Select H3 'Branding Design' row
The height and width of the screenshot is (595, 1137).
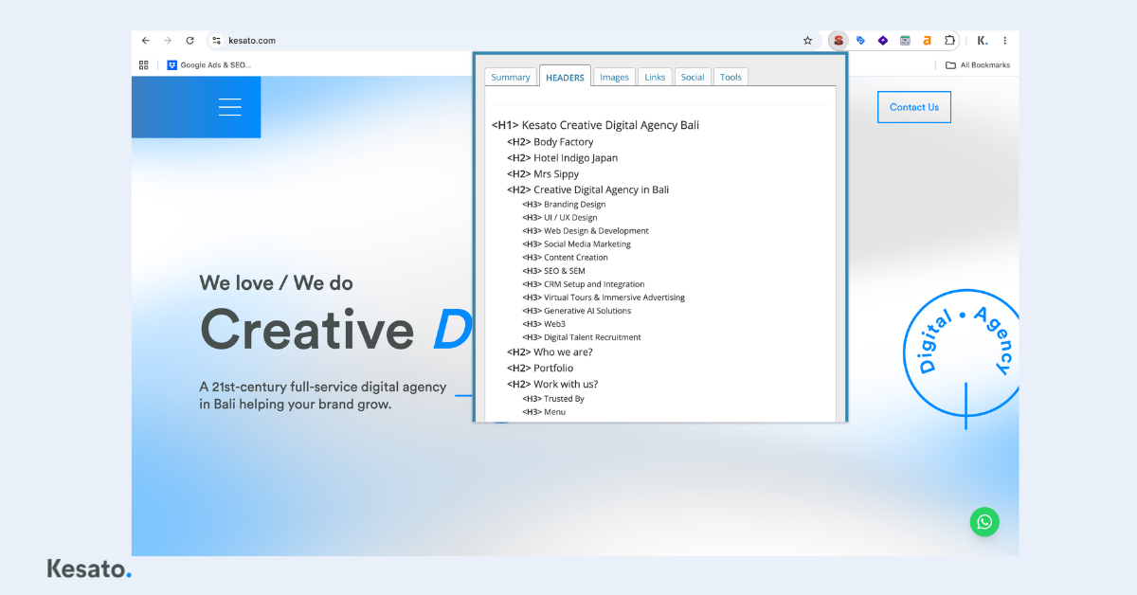[x=564, y=205]
